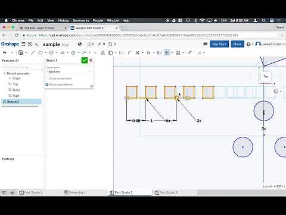Viewport: 286px width, 215px height.
Task: Open the Bookmarks menu
Action: point(80,20)
